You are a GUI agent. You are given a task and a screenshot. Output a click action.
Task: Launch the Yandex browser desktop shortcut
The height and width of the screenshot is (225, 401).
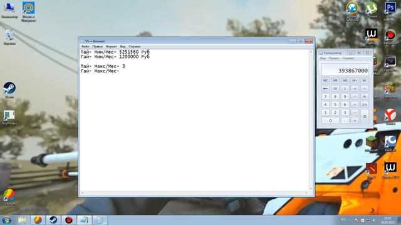click(390, 116)
